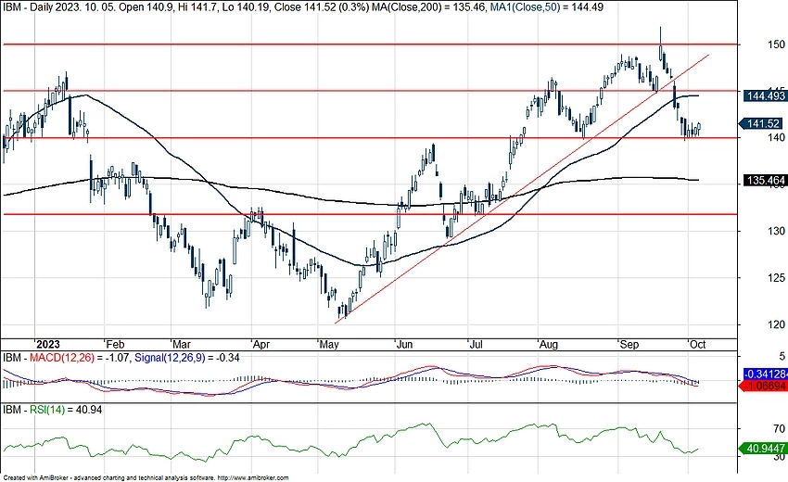Select the Sep date axis label
788x482 pixels.
tap(629, 345)
